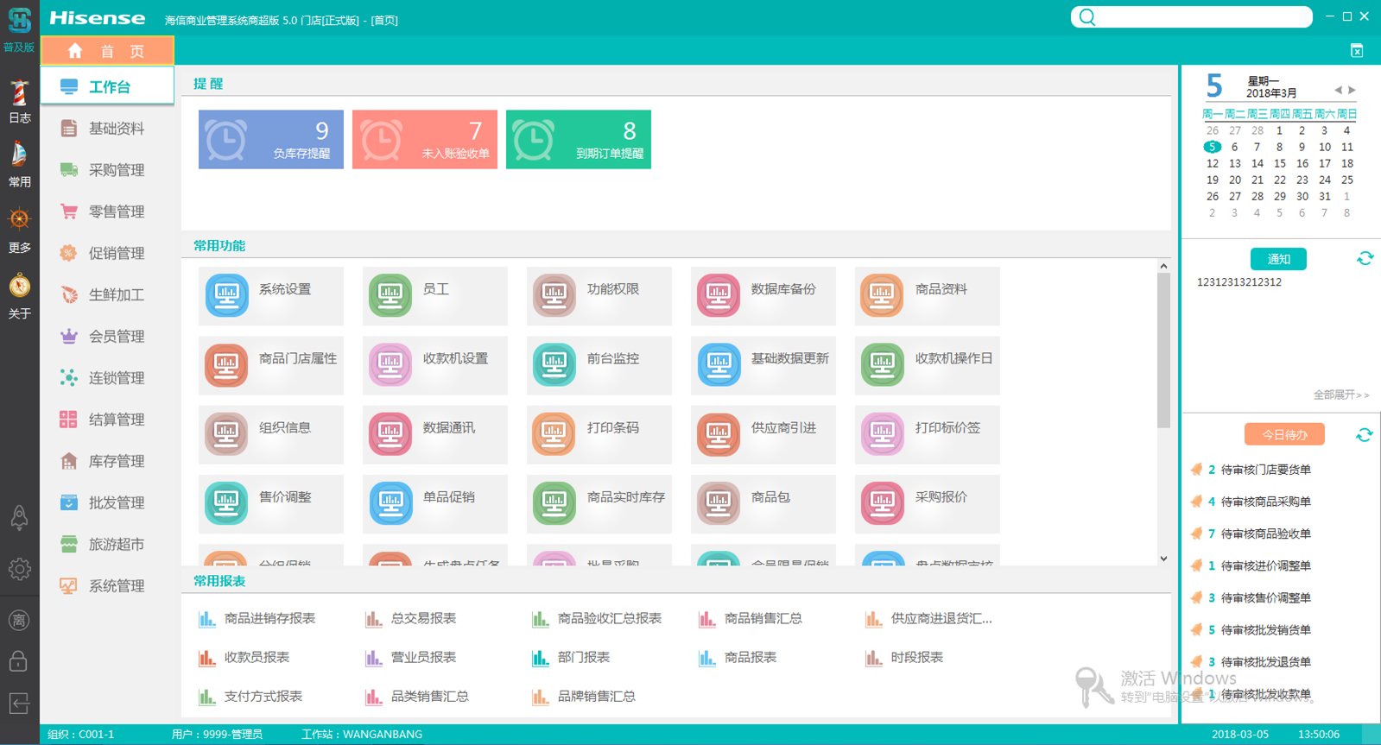Open the 数据通讯 function icon
This screenshot has width=1381, height=745.
coord(390,433)
